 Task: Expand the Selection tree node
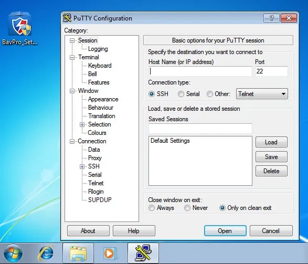[82, 124]
